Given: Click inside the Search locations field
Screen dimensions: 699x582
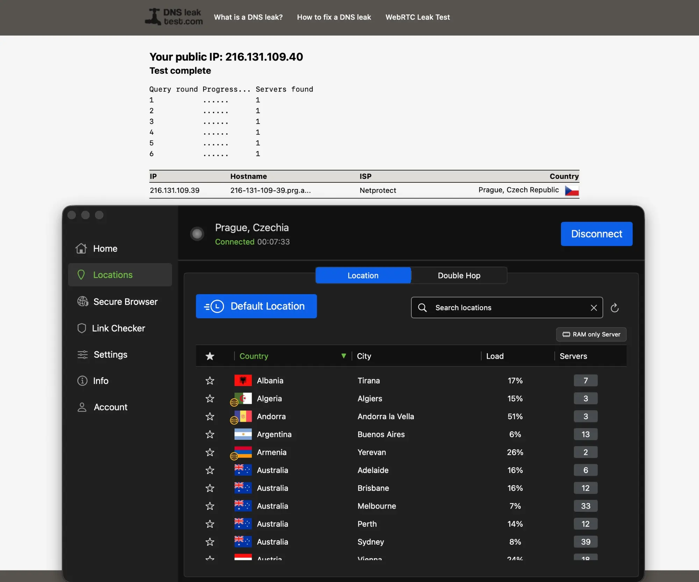Looking at the screenshot, I should tap(489, 307).
